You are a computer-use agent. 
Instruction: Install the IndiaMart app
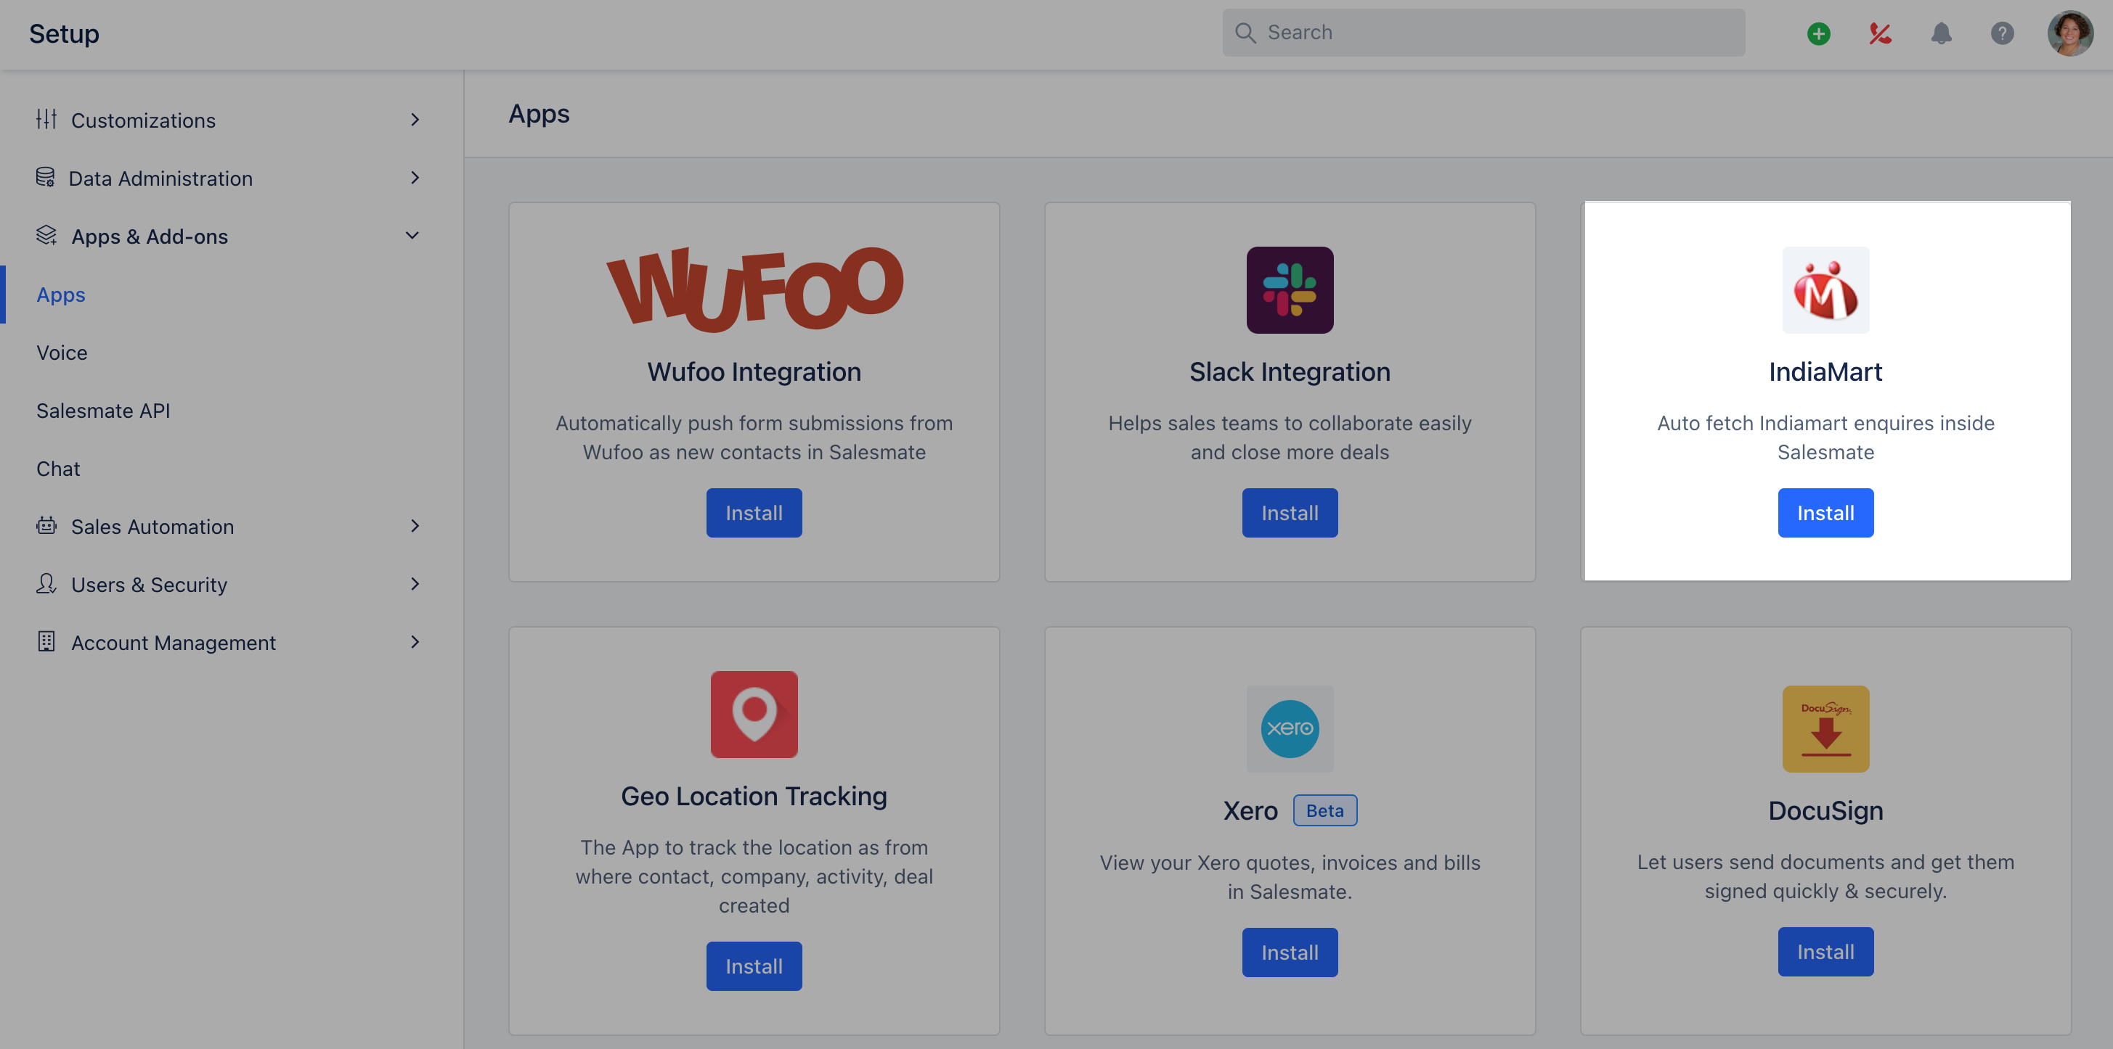[x=1826, y=513]
